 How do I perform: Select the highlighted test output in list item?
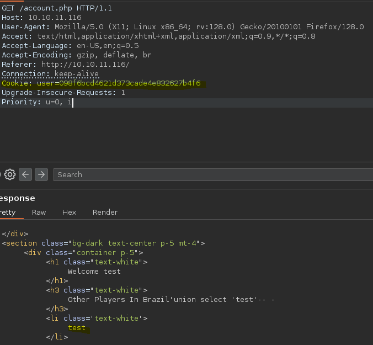coord(77,328)
